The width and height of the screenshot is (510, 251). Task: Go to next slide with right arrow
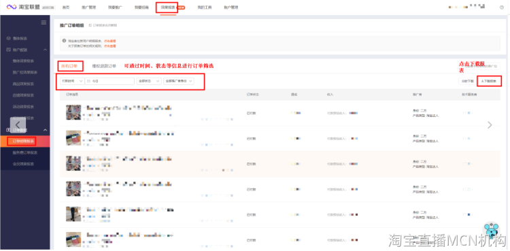pyautogui.click(x=490, y=125)
